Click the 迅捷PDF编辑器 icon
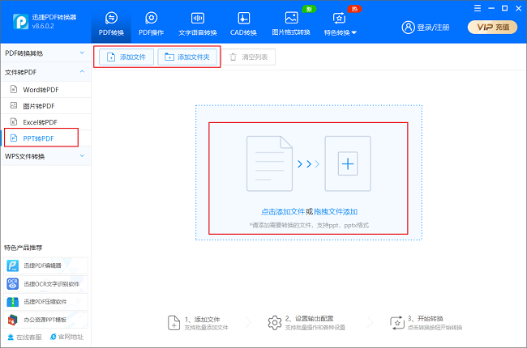Viewport: 527px width, 348px height. coord(13,265)
